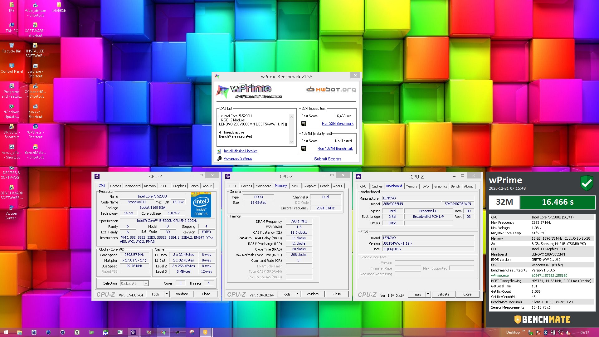This screenshot has width=599, height=337.
Task: Click the Action Center flag tray icon
Action: point(538,333)
